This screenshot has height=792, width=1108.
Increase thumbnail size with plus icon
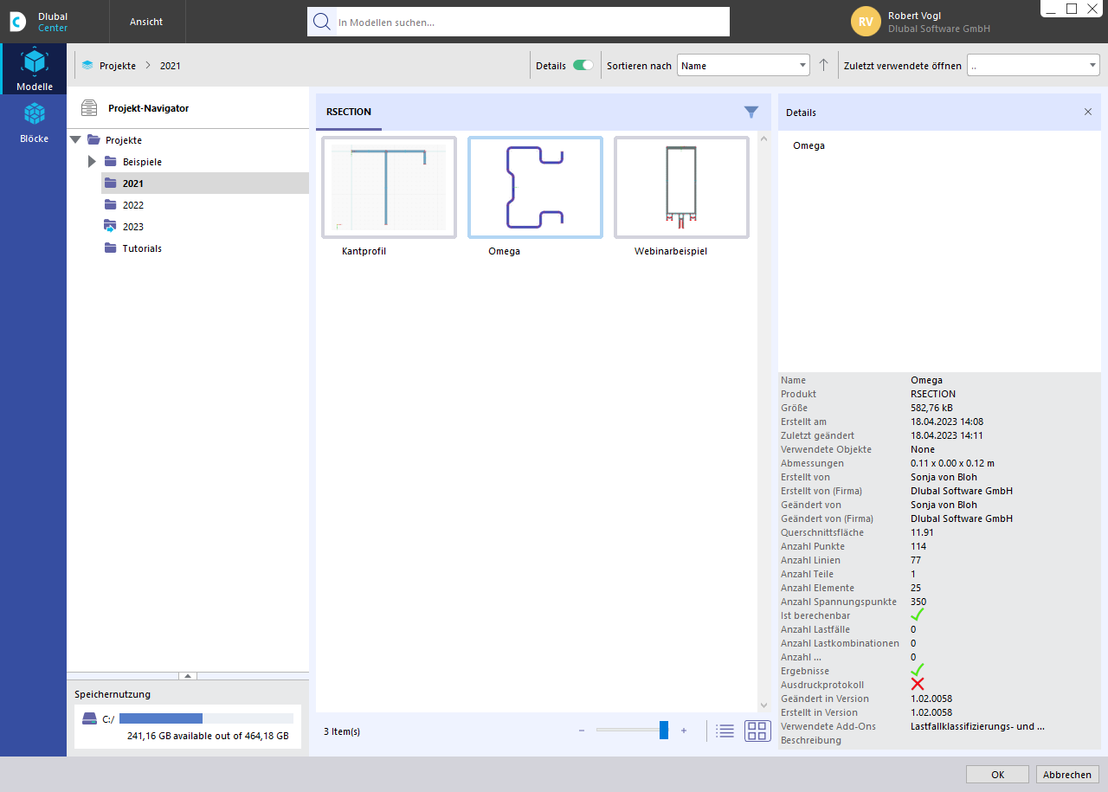[x=684, y=731]
